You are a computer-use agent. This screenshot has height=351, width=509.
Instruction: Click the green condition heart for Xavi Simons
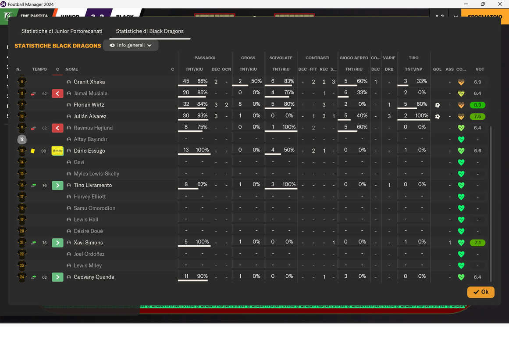click(461, 243)
